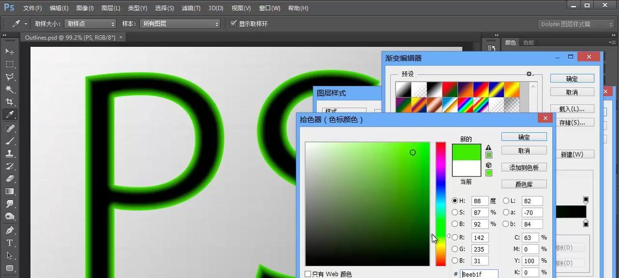The image size is (619, 278).
Task: Select the Brush tool
Action: pos(10,141)
